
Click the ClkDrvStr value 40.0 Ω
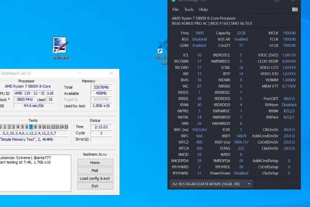coord(289,130)
